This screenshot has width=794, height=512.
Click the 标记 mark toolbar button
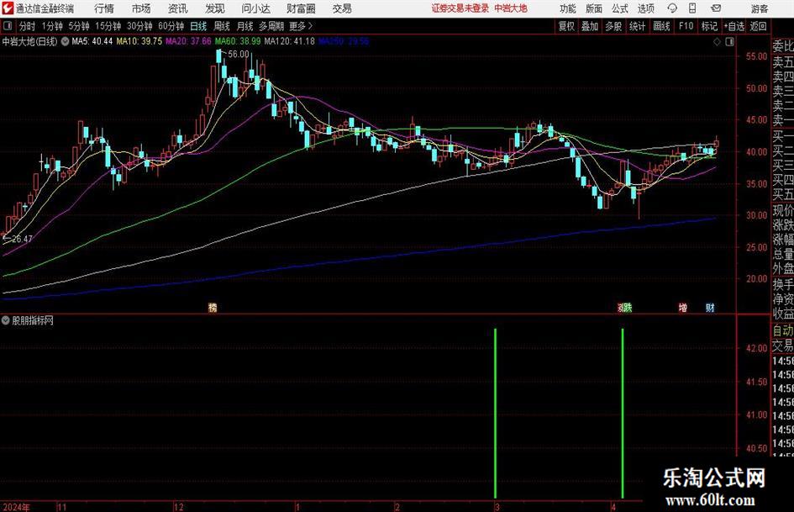(709, 26)
